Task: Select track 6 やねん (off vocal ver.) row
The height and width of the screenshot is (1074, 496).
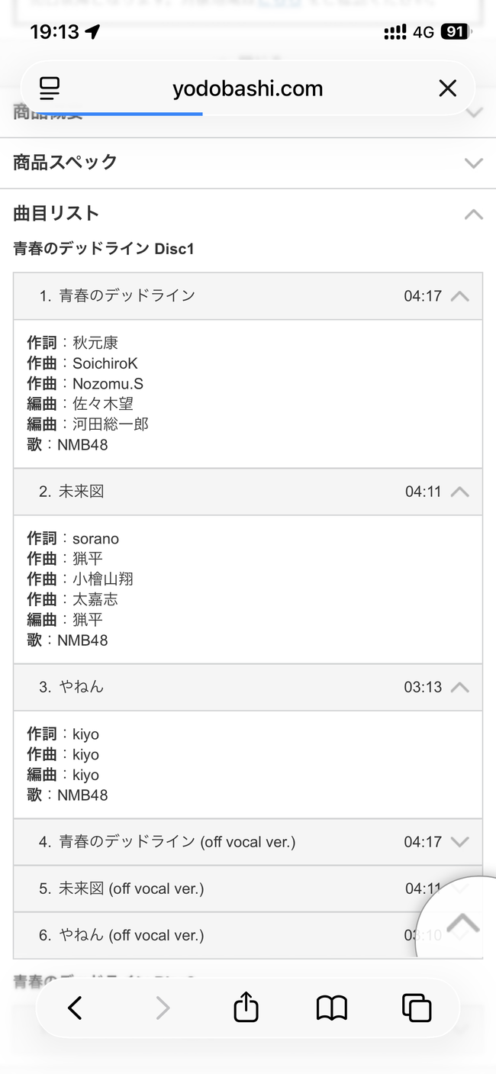Action: (214, 935)
